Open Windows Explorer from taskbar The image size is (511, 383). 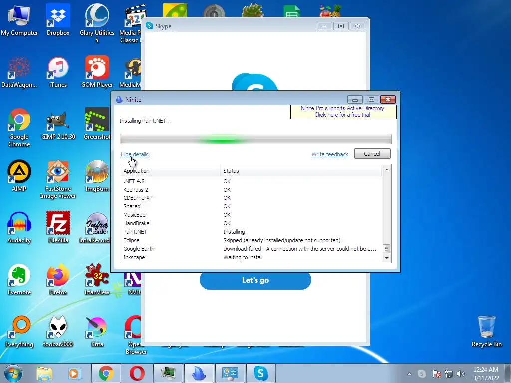pyautogui.click(x=44, y=373)
